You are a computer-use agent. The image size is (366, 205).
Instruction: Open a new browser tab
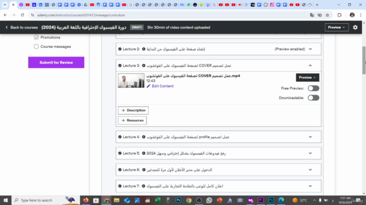[317, 5]
